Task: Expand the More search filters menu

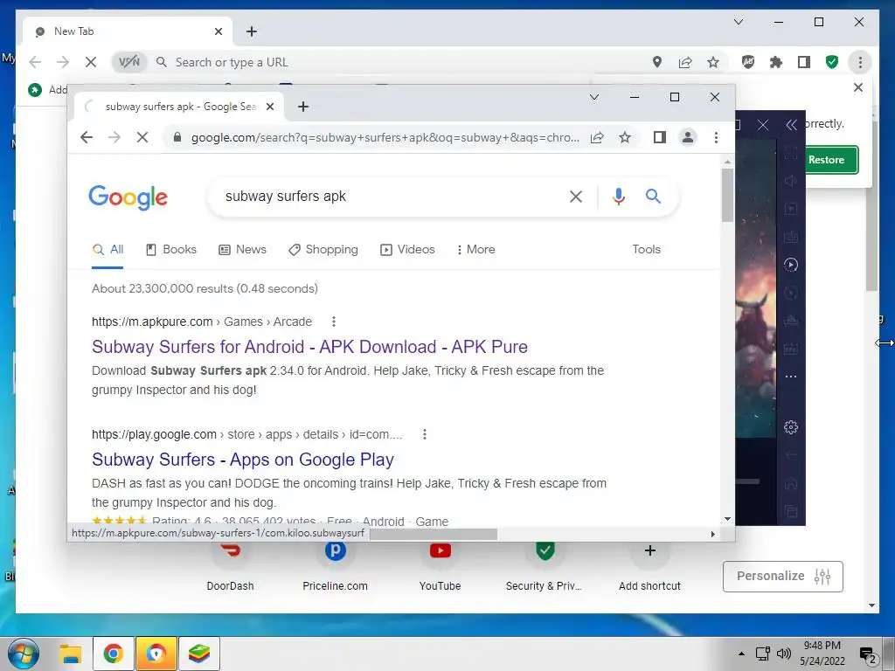Action: pos(476,249)
